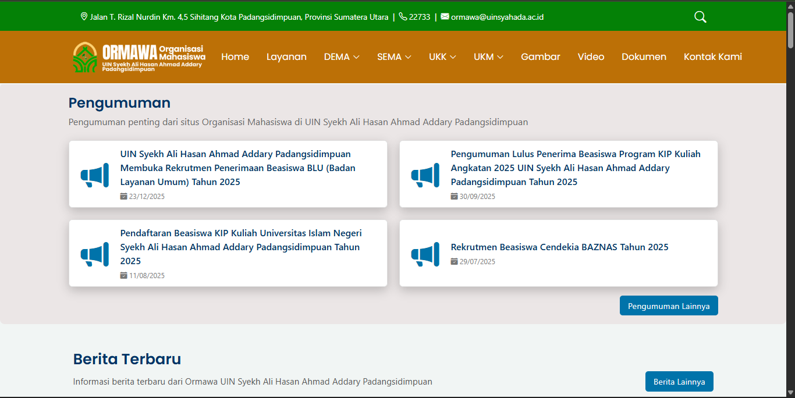
Task: Open Rekrutmen Penerimaan Beasiswa BLU announcement title
Action: tap(238, 168)
